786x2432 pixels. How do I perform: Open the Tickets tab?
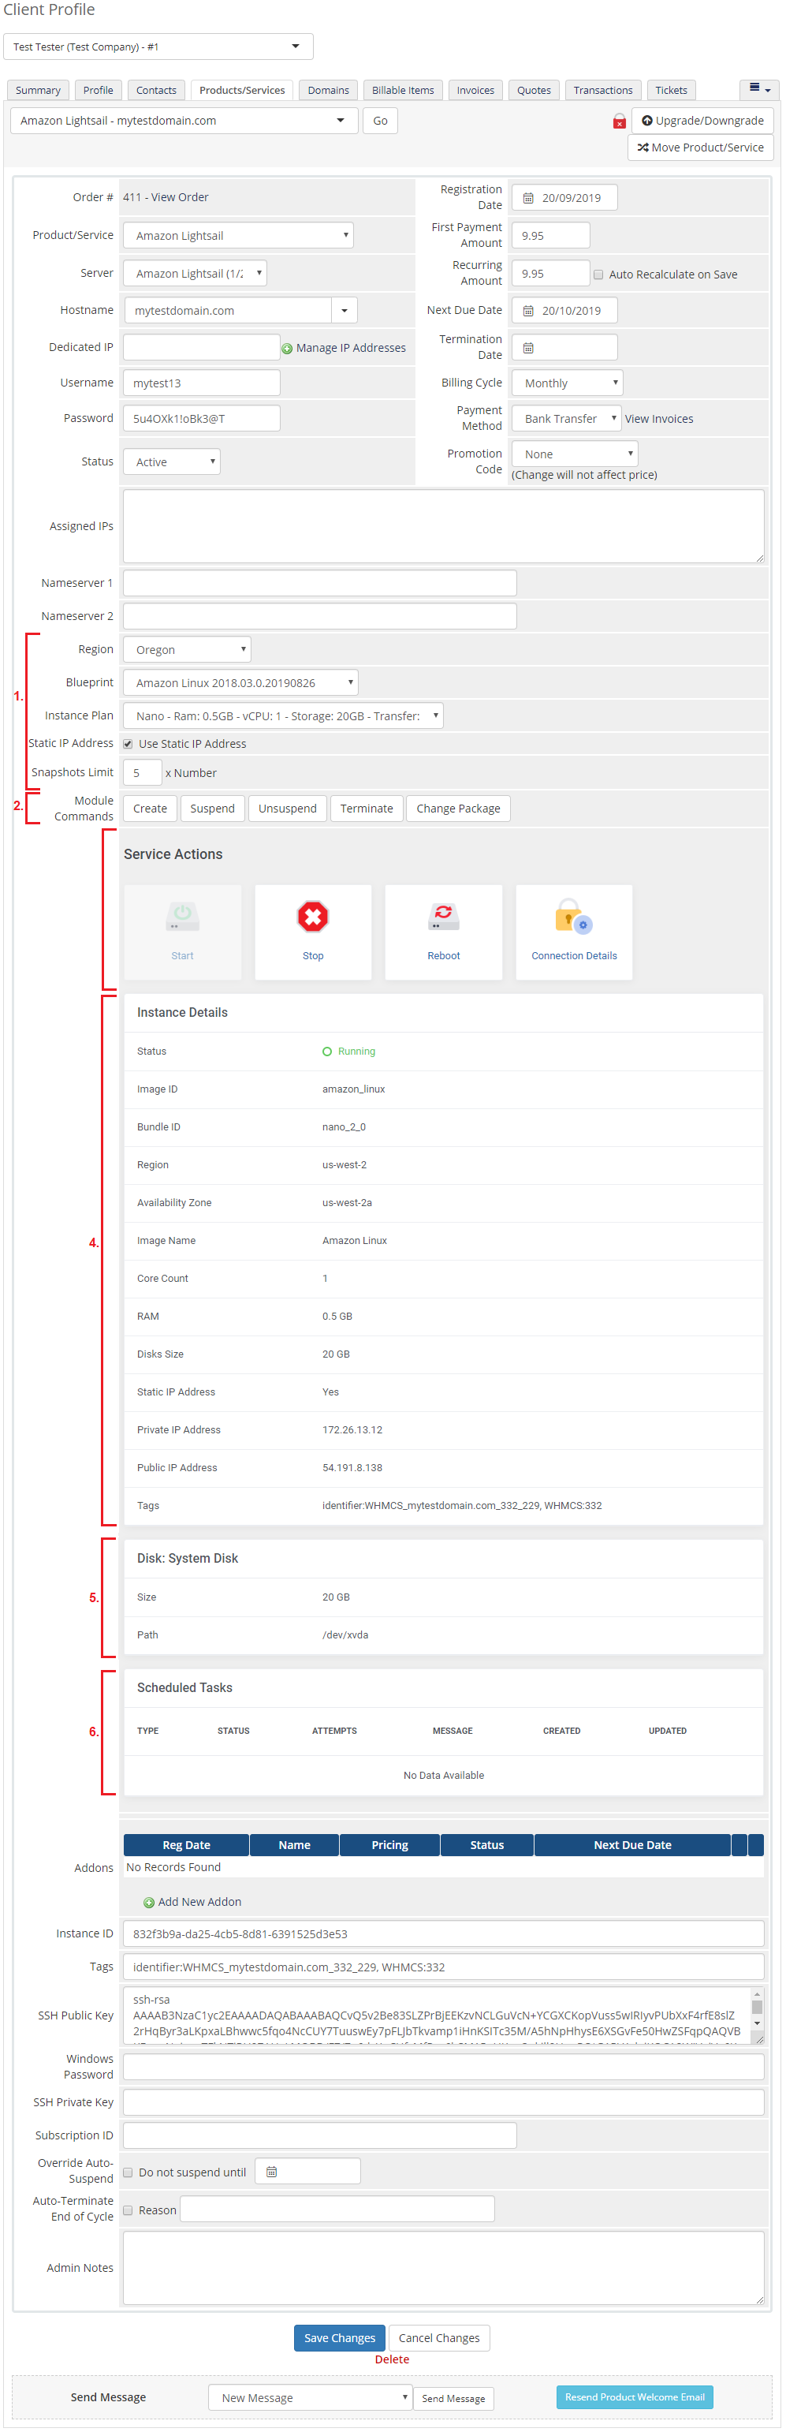point(672,90)
